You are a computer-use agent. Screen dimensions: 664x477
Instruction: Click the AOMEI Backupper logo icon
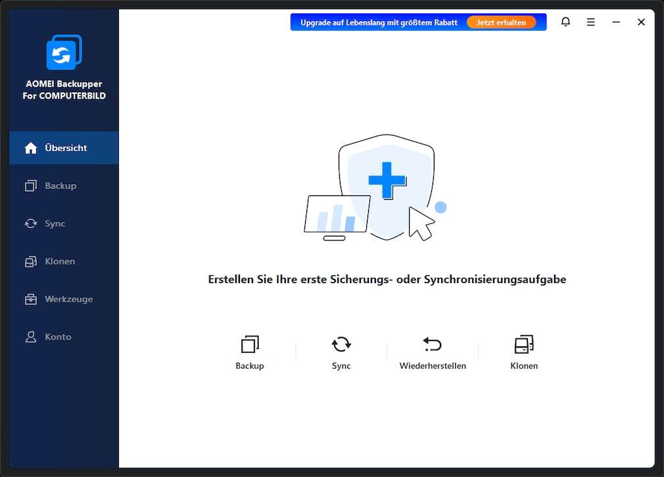pos(64,52)
